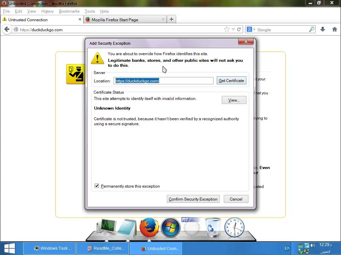The width and height of the screenshot is (341, 255).
Task: Click the speaker volume tray icon
Action: point(313,245)
